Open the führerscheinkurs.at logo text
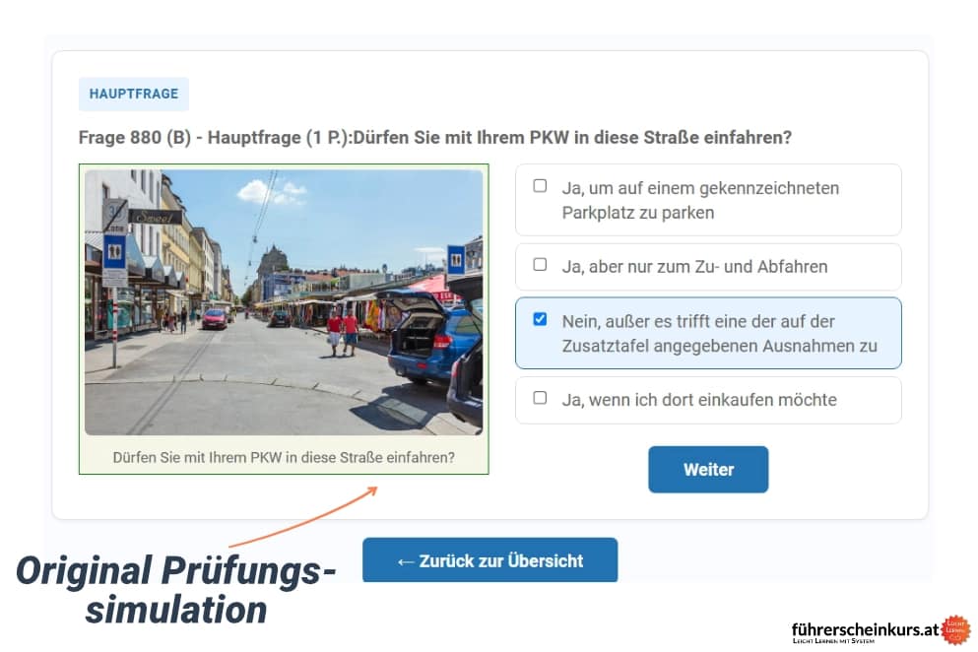978x652 pixels. [865, 629]
